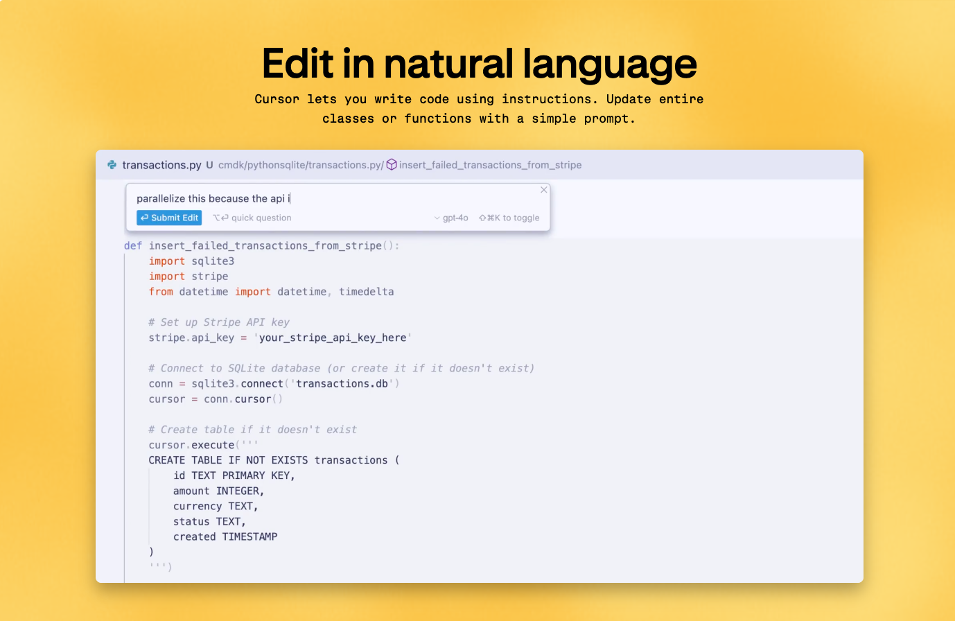Image resolution: width=955 pixels, height=621 pixels.
Task: Click the cube symbol icon in breadcrumb
Action: point(392,165)
